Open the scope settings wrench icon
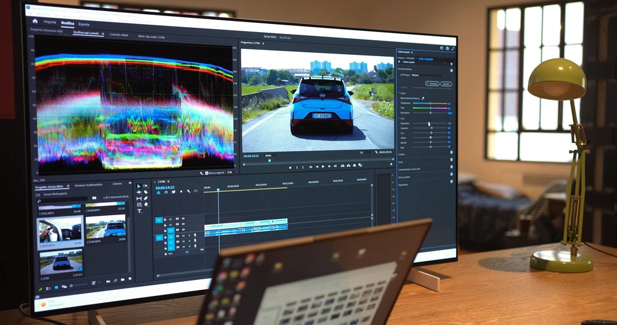Screen dimensions: 617x325 point(202,173)
